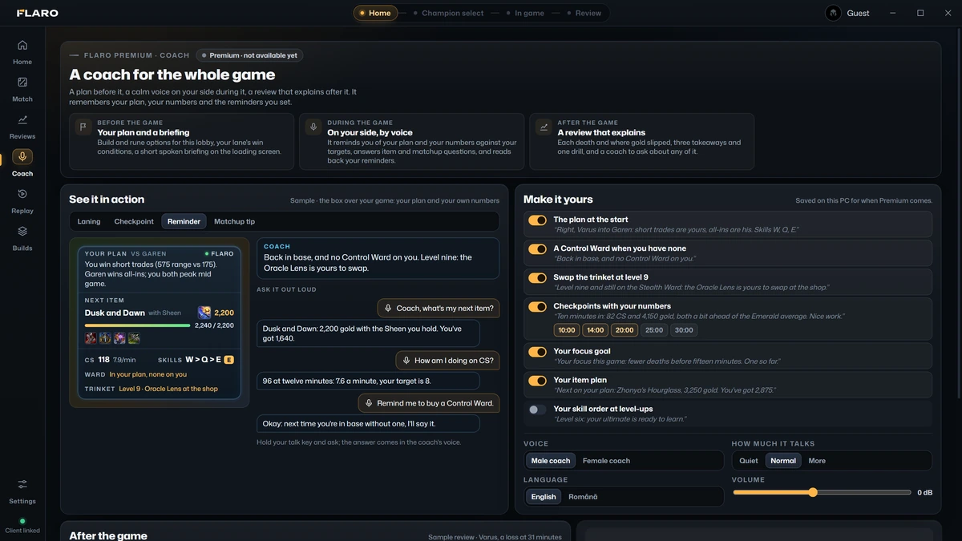This screenshot has width=962, height=541.
Task: Click the FLARO logo in the title bar
Action: tap(38, 13)
